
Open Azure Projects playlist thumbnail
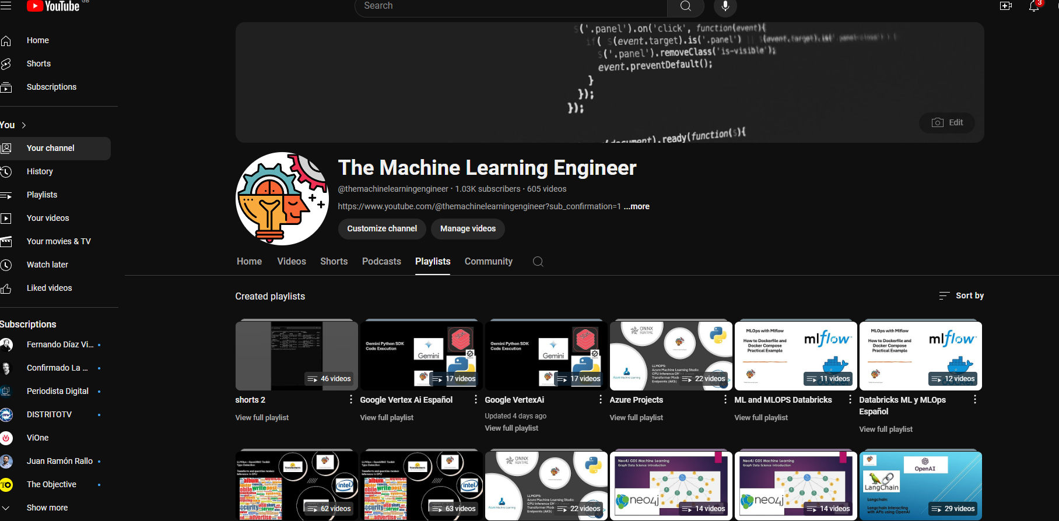(671, 355)
